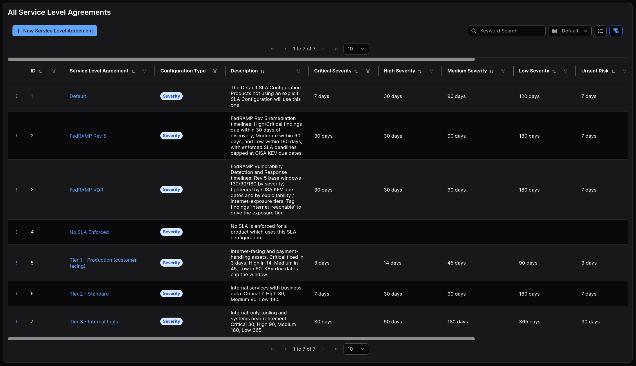636x366 pixels.
Task: Select "180 days" Medium Severity cell for Tier 3
Action: point(457,322)
